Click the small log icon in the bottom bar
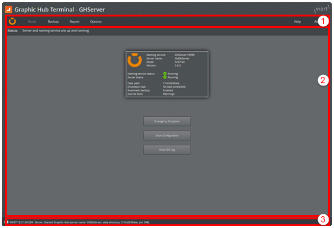Viewport: 334px width, 228px height. pos(7,222)
